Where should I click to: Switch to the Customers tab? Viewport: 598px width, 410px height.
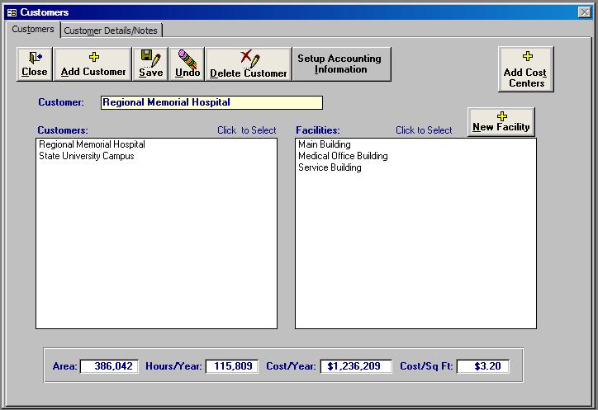pos(33,30)
